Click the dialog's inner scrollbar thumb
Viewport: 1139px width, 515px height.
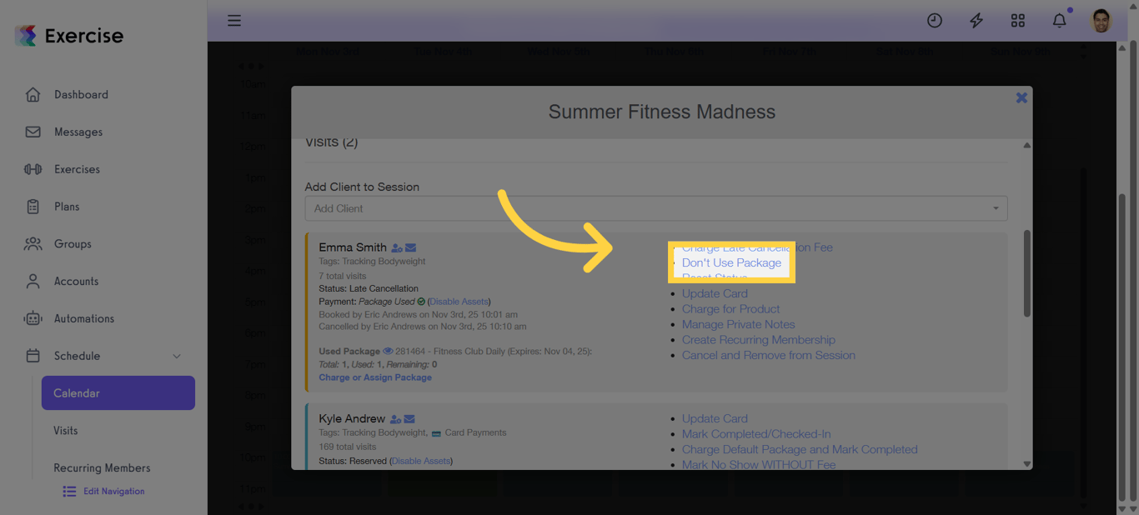pos(1026,273)
